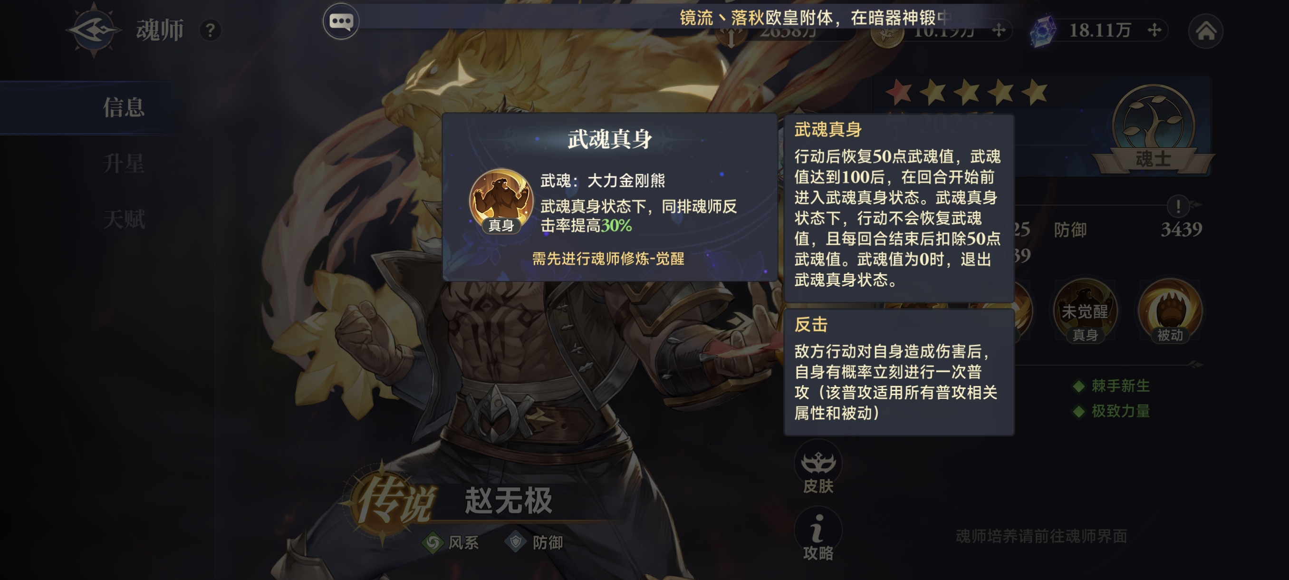Viewport: 1289px width, 580px height.
Task: Tap 需先进行魂师修炼-觉醒 prompt text
Action: [608, 259]
